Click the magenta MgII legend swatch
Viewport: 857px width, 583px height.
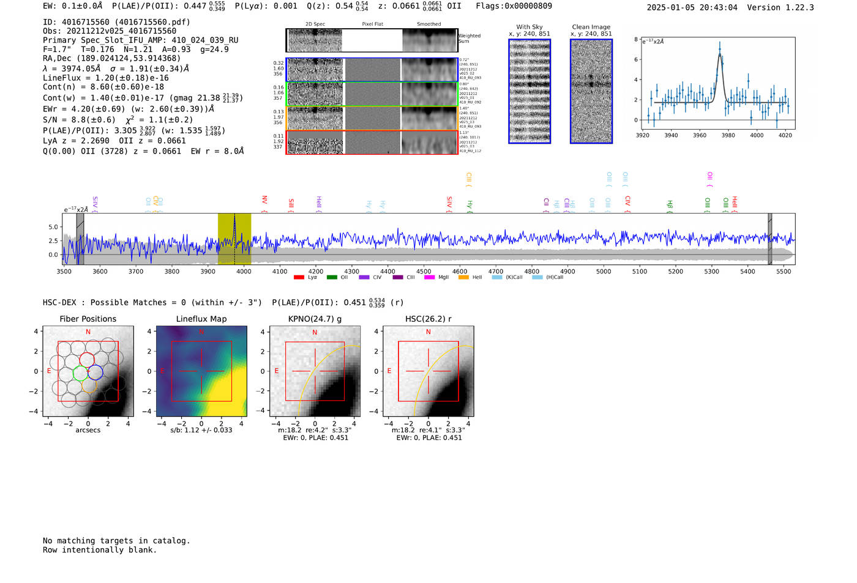429,278
